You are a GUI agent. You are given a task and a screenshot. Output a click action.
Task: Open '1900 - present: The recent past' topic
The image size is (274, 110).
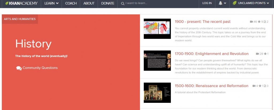click(203, 22)
